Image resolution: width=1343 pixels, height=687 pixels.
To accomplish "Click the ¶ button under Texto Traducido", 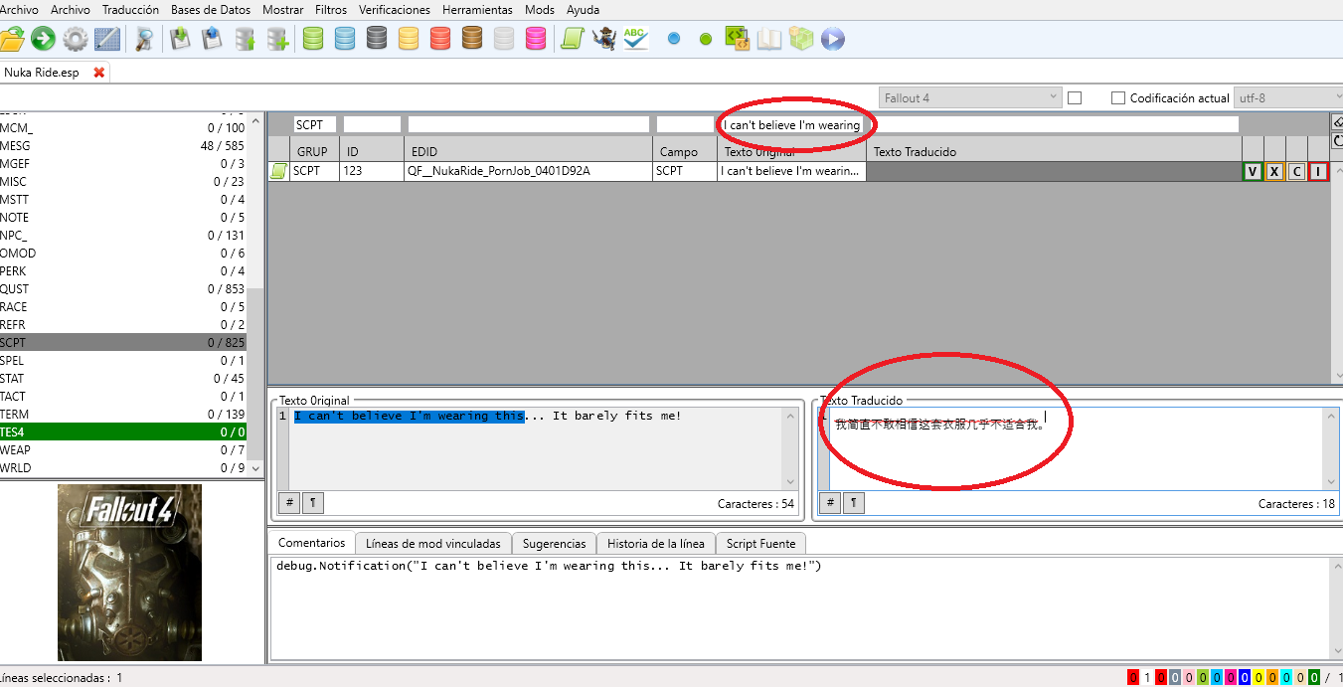I will (x=854, y=503).
